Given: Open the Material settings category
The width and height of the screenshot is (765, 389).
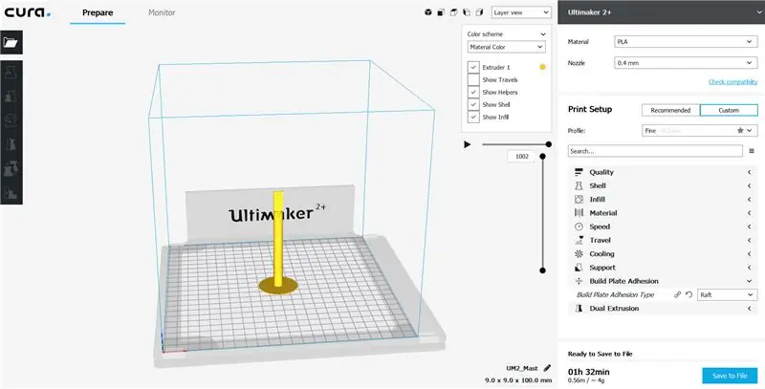Looking at the screenshot, I should coord(663,213).
